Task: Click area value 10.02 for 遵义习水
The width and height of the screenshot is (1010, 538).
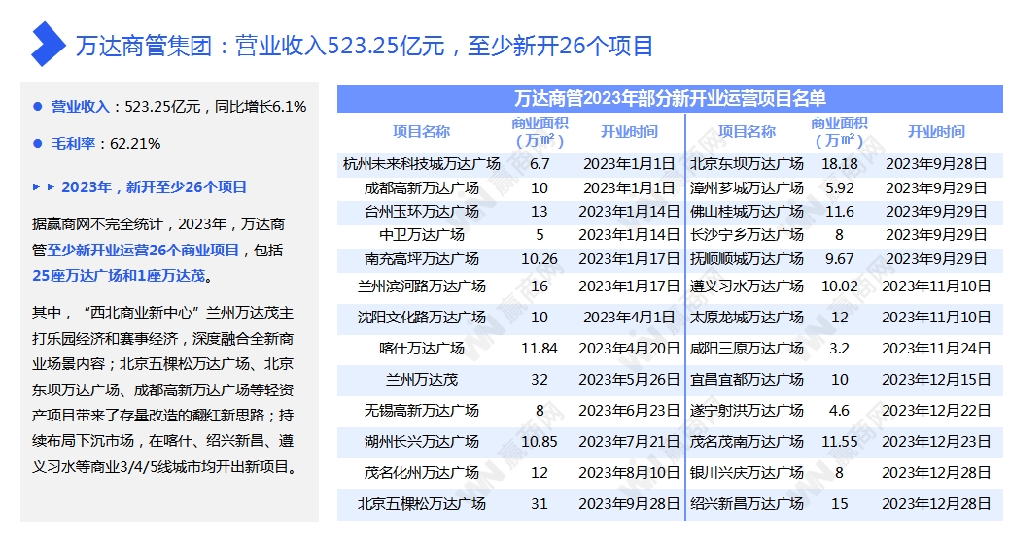Action: [x=839, y=286]
